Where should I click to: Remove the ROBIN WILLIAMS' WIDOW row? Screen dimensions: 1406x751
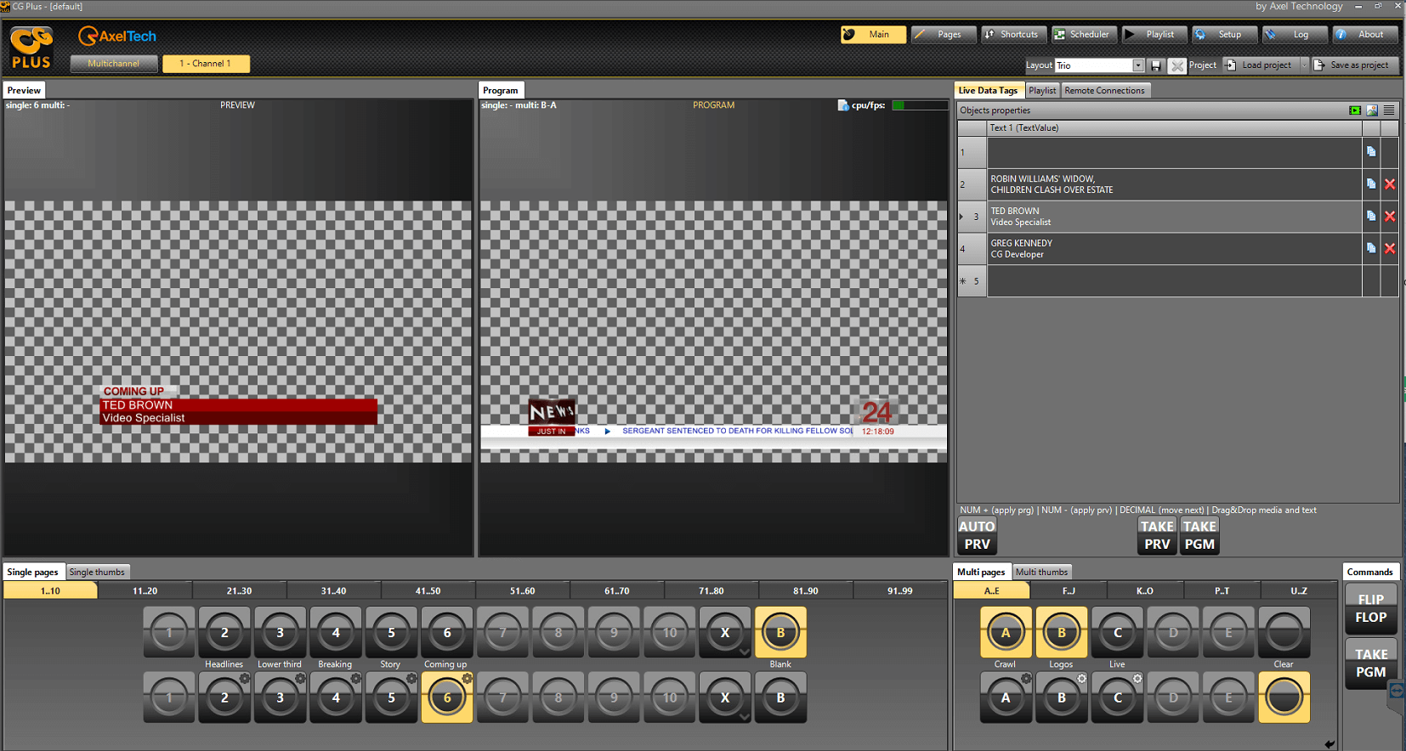point(1390,184)
